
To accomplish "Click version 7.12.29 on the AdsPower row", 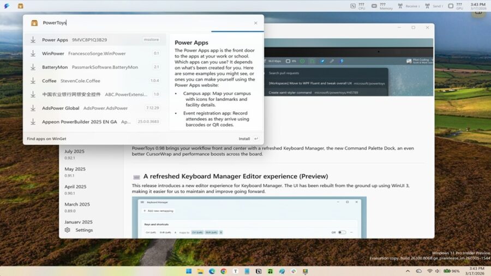I will point(153,108).
